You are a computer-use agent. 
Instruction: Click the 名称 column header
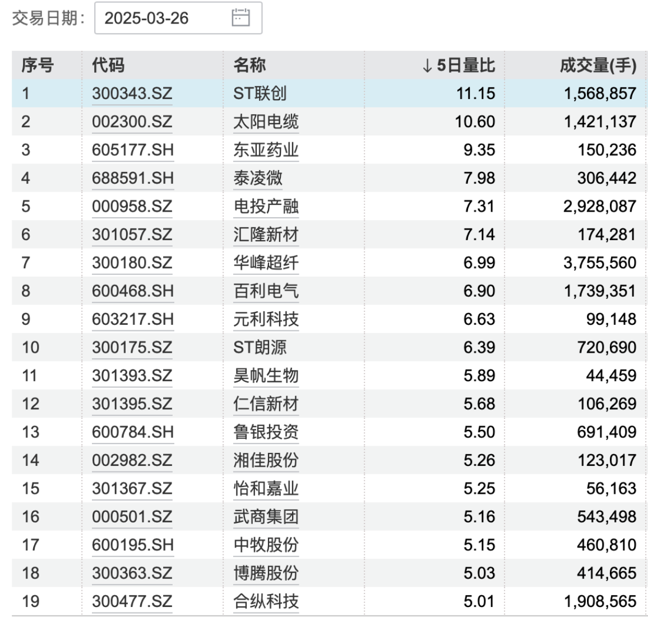point(249,66)
